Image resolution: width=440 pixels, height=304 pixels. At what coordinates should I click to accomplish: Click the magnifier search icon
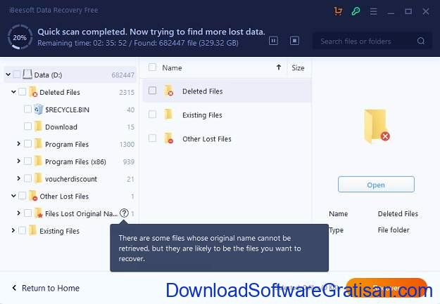coord(420,41)
